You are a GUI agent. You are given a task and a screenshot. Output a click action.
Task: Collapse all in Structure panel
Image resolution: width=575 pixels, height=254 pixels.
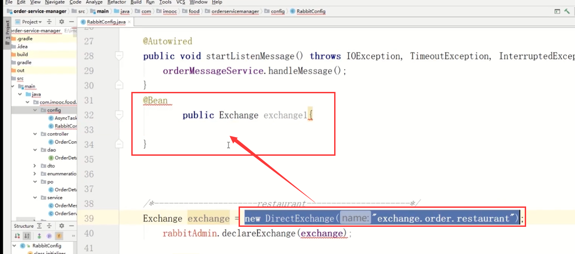click(49, 225)
